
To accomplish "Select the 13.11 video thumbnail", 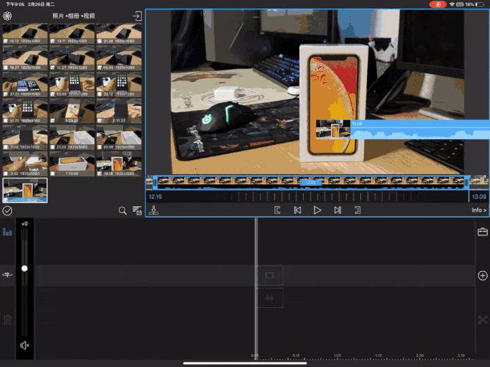I will point(72,33).
